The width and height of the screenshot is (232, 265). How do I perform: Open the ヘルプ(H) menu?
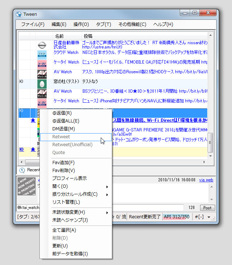tap(163, 24)
